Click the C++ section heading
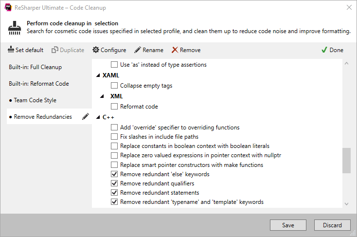This screenshot has height=237, width=357. coord(108,117)
